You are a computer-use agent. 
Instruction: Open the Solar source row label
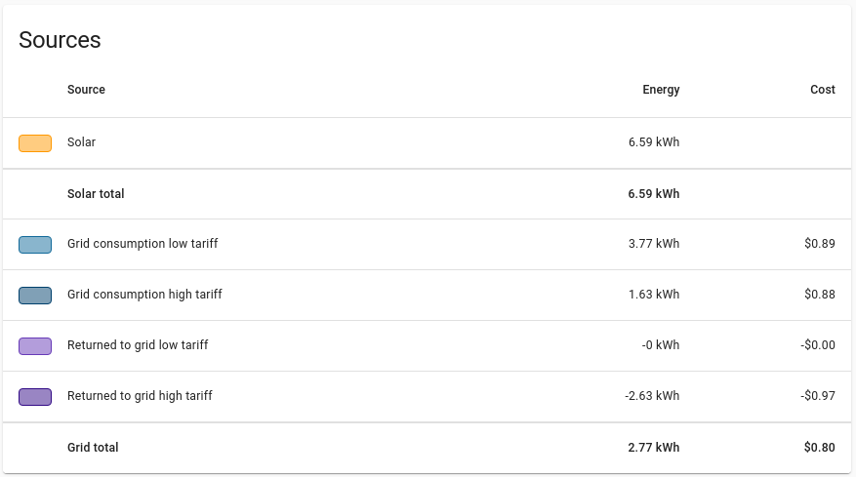coord(81,142)
